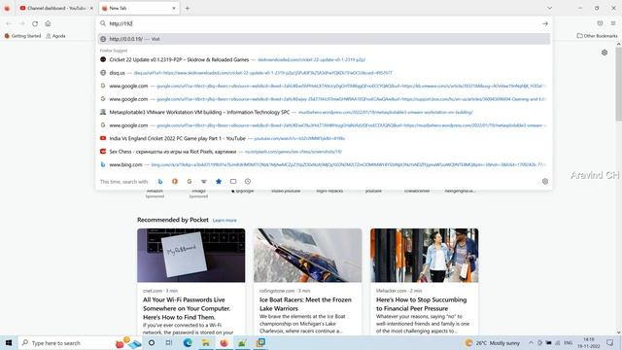Search this time with DuckDuckGo icon
This screenshot has height=350, width=622.
tap(175, 182)
